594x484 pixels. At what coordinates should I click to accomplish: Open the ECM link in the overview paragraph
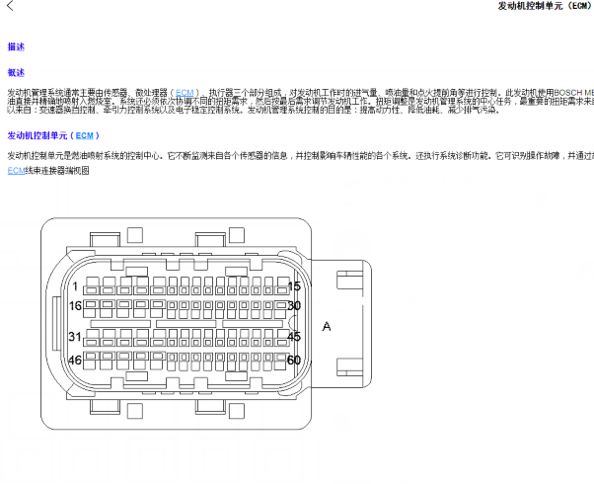185,93
